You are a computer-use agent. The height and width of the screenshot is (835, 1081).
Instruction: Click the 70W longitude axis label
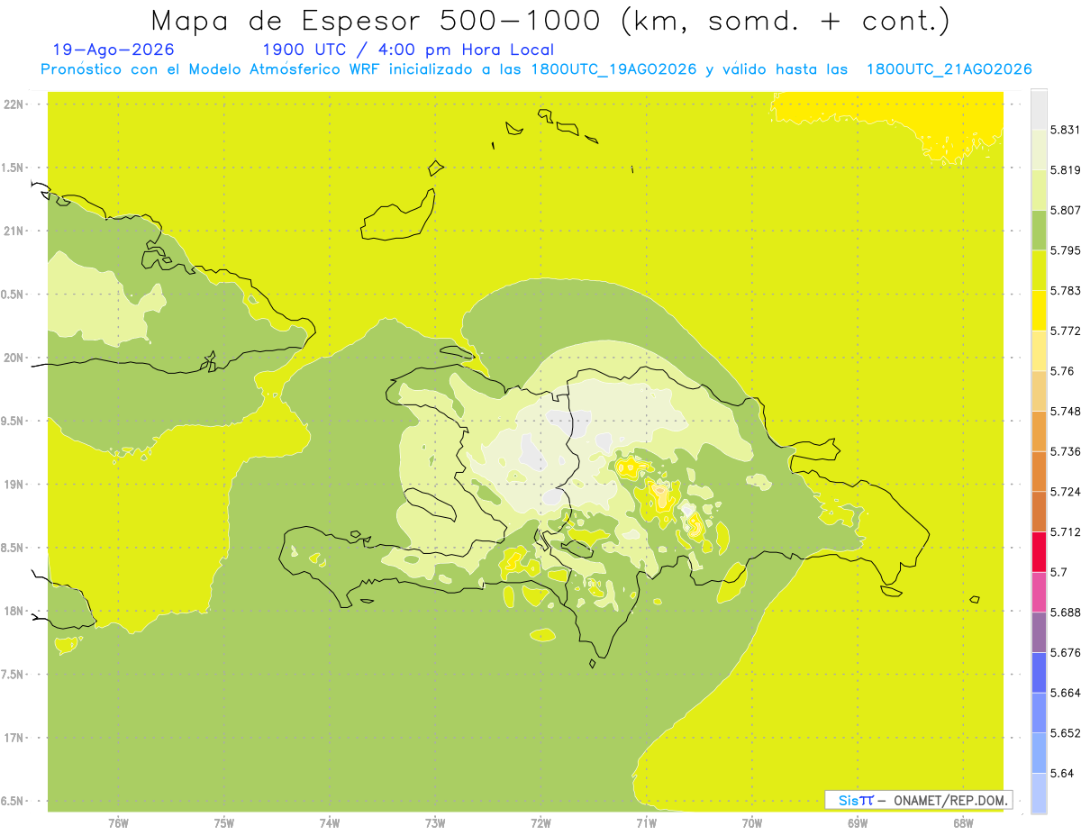(x=752, y=823)
